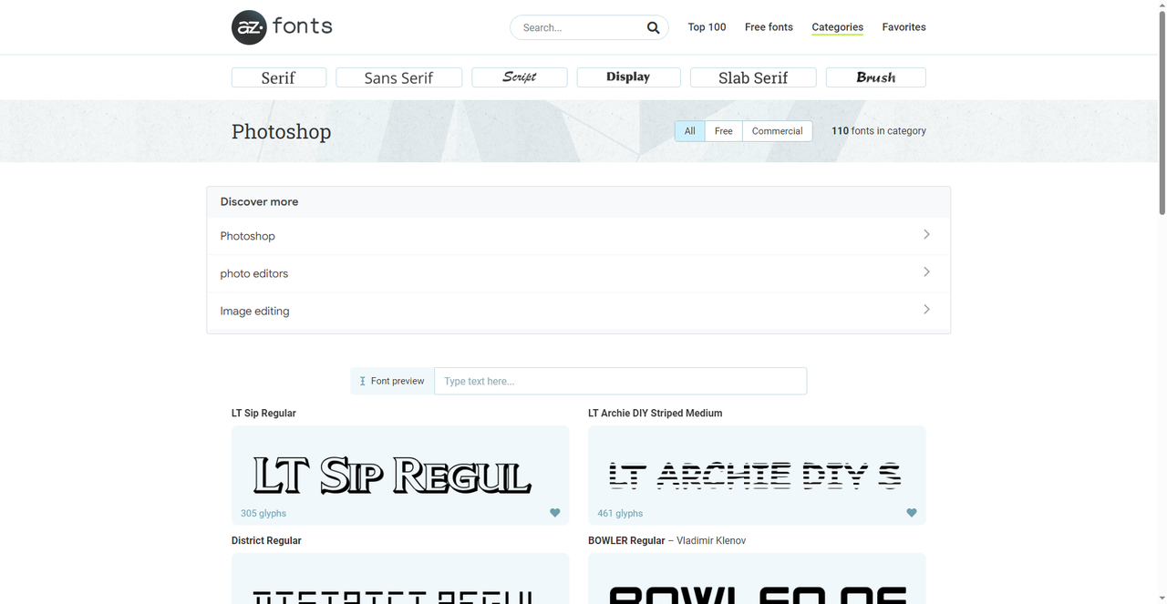Filter fonts by All licenses
Viewport: 1167px width, 604px height.
(689, 131)
